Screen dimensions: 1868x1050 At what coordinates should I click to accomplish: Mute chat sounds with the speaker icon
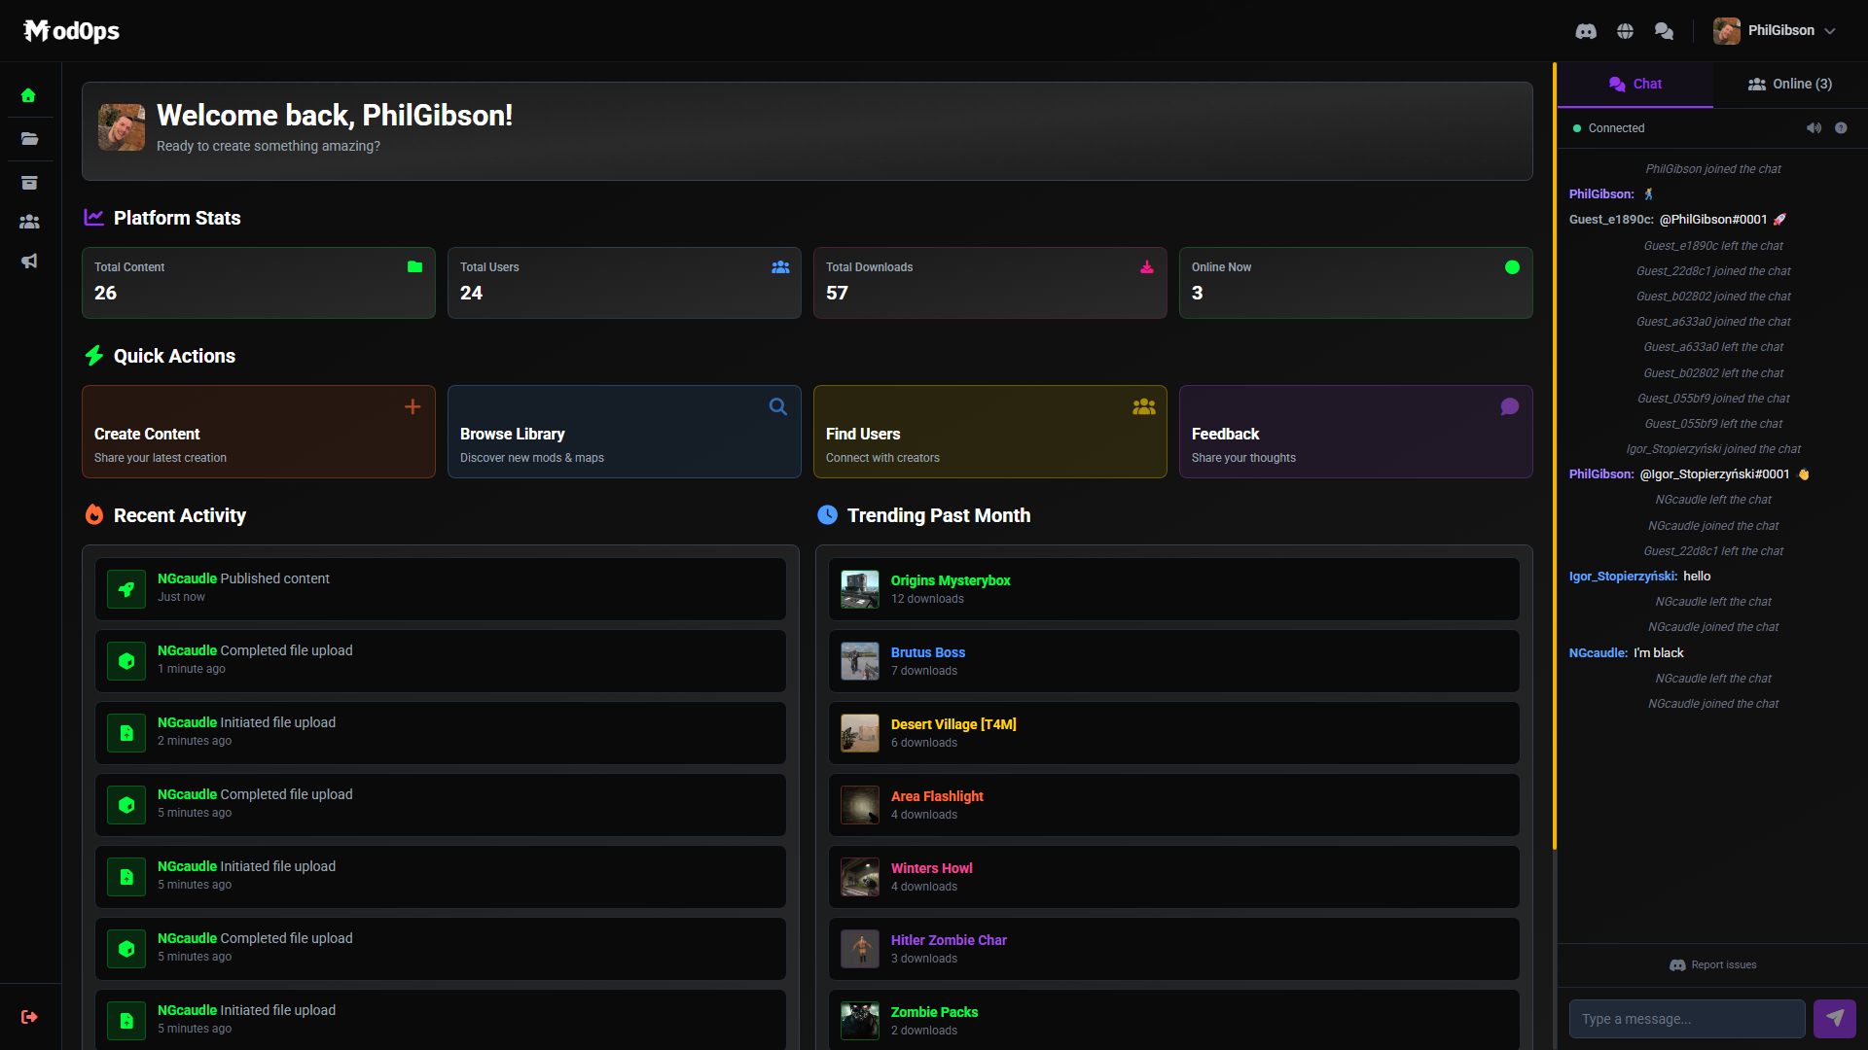[1814, 127]
